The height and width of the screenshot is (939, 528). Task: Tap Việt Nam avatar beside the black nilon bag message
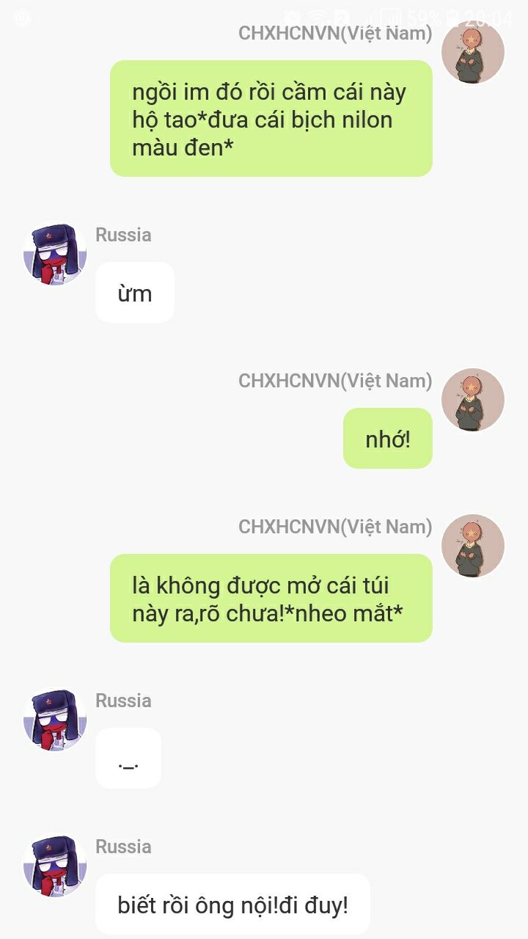click(473, 52)
